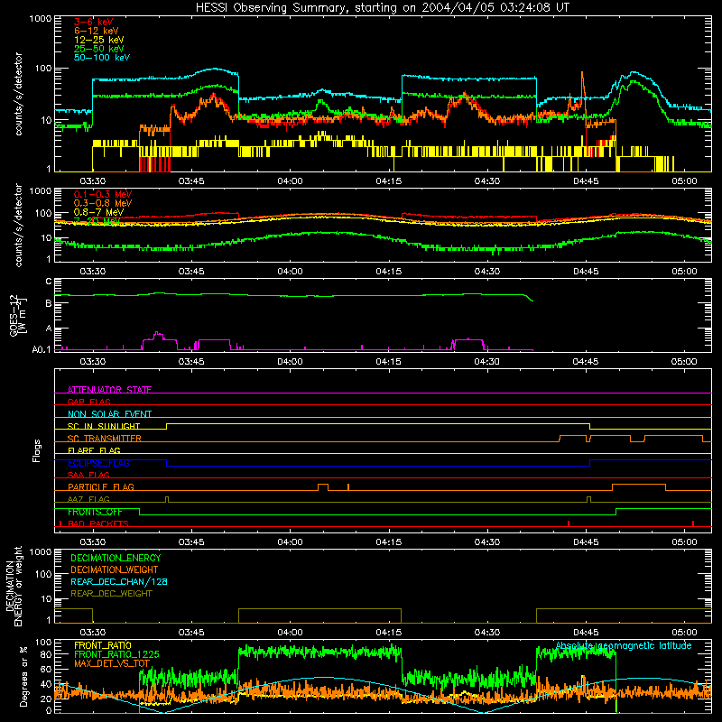Select the 12-25 keV legend label

coord(99,40)
